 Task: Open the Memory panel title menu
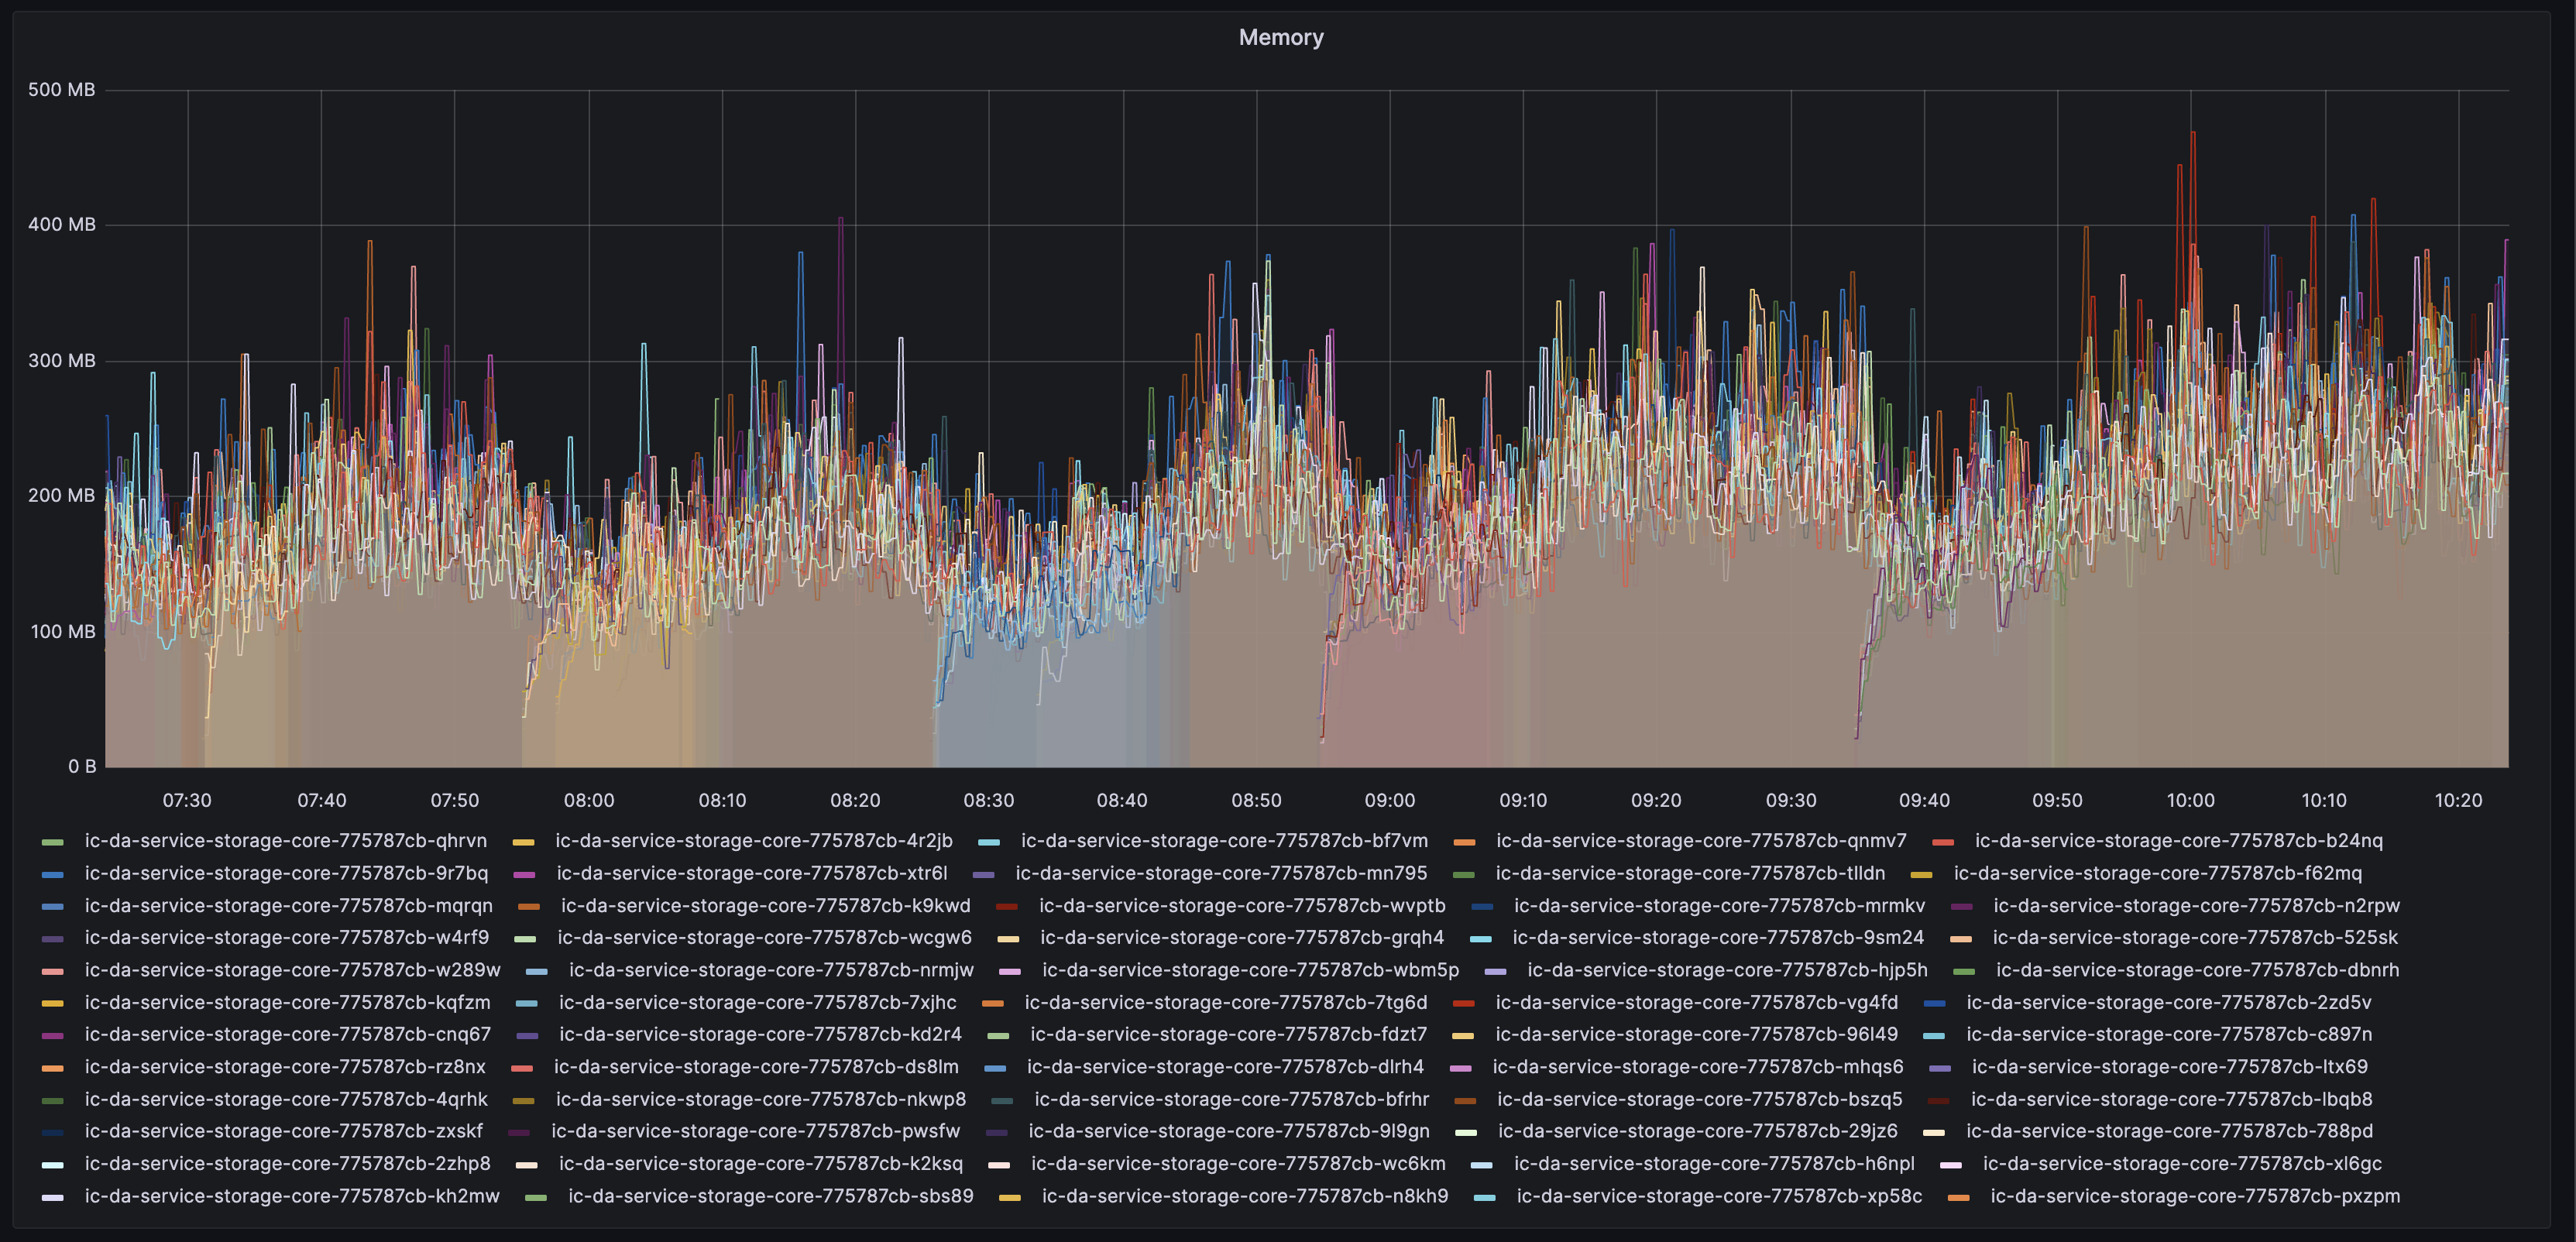coord(1282,37)
